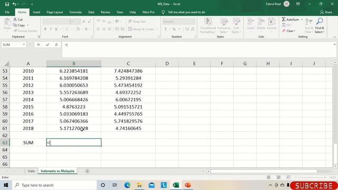Open the File tab

pyautogui.click(x=7, y=12)
